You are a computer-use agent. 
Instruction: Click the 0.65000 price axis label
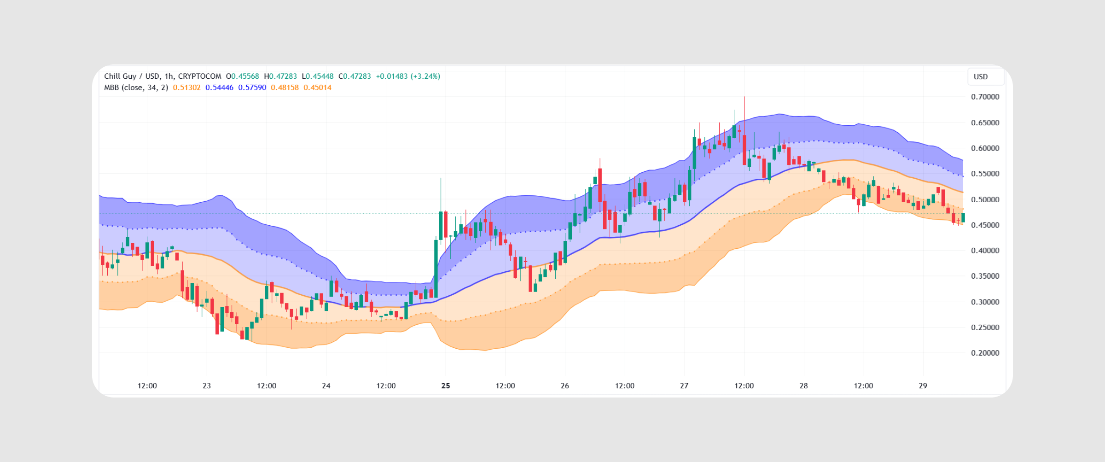(x=985, y=123)
